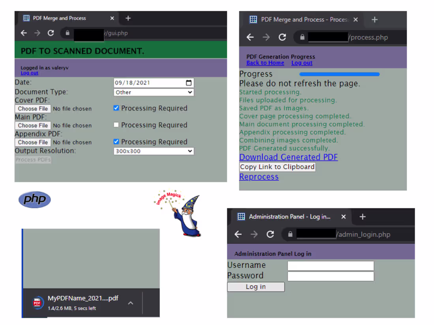434x325 pixels.
Task: Open the Output Resolution dropdown
Action: (153, 151)
